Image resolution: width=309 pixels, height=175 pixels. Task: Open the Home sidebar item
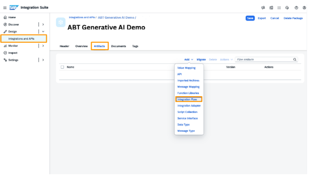pyautogui.click(x=12, y=17)
